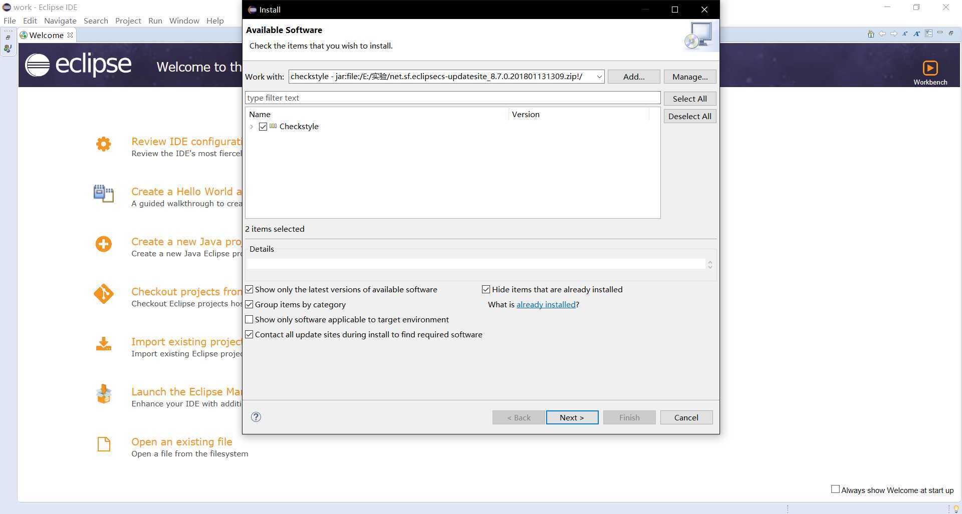
Task: Open the Welcome page customize icon
Action: click(x=928, y=34)
